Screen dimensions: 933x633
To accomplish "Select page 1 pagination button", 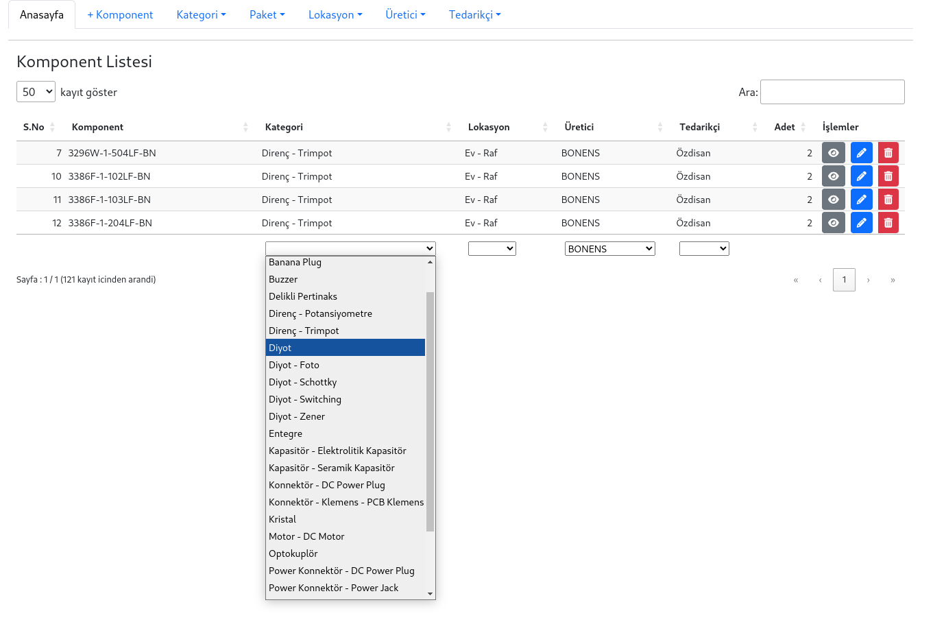I will [x=844, y=280].
